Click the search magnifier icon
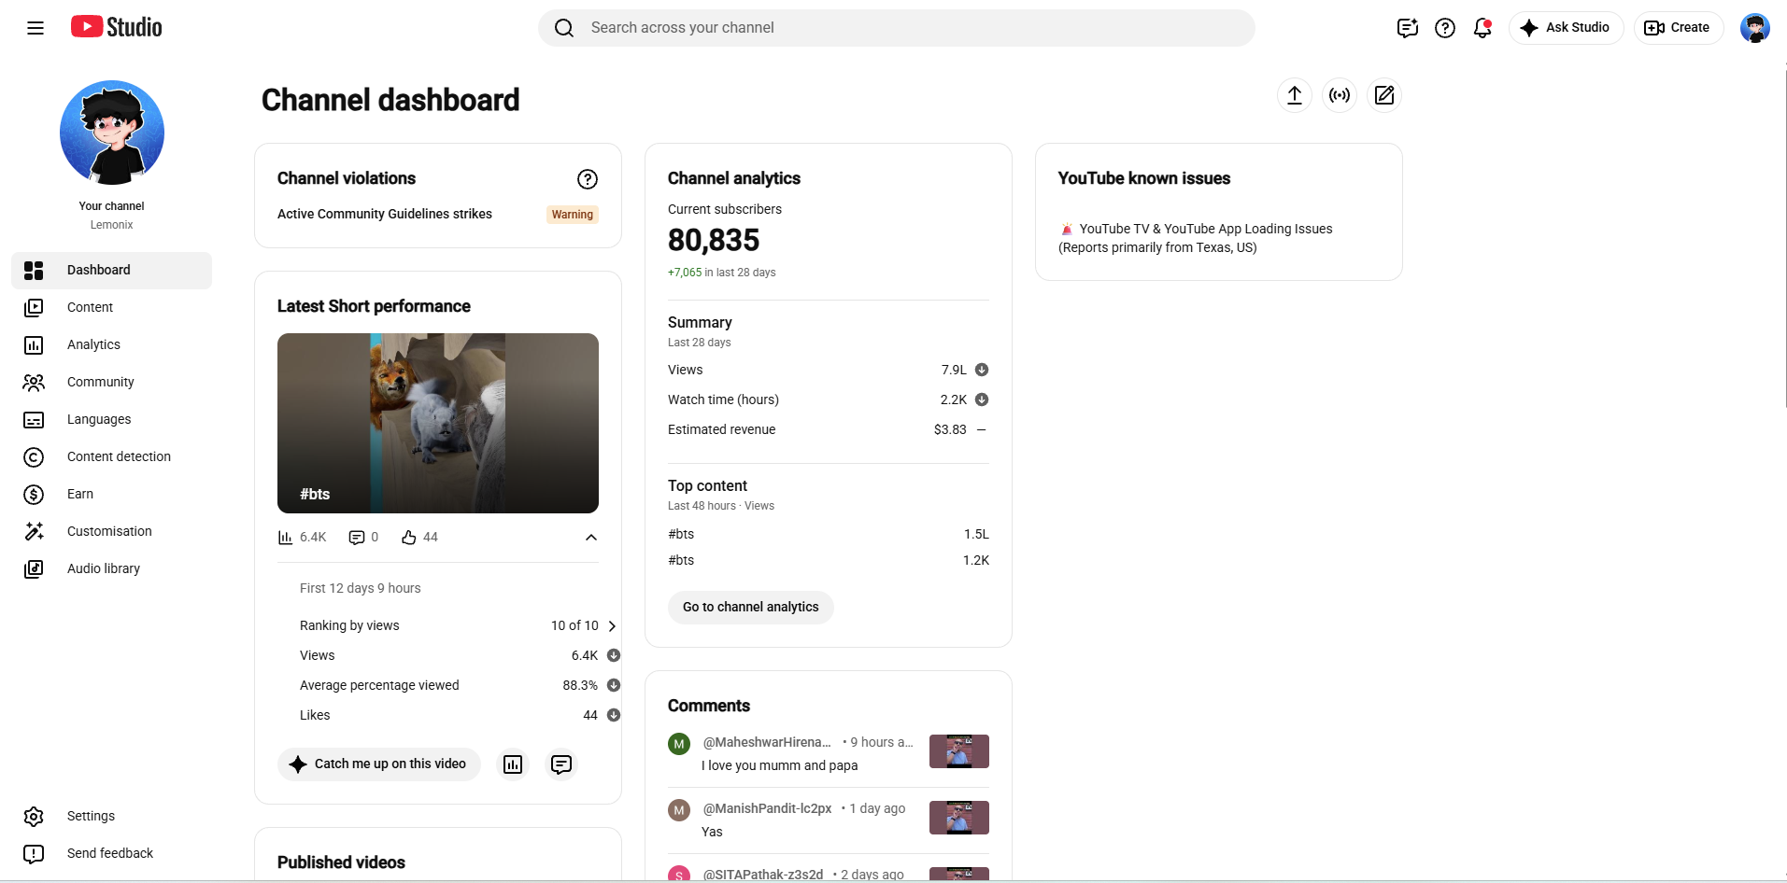The image size is (1787, 883). [564, 28]
